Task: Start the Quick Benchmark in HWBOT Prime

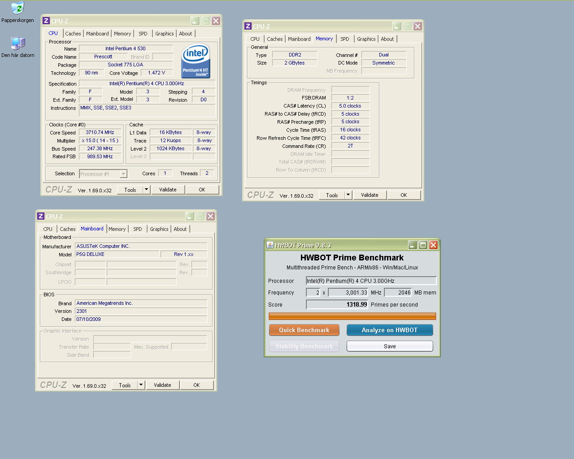Action: point(304,330)
